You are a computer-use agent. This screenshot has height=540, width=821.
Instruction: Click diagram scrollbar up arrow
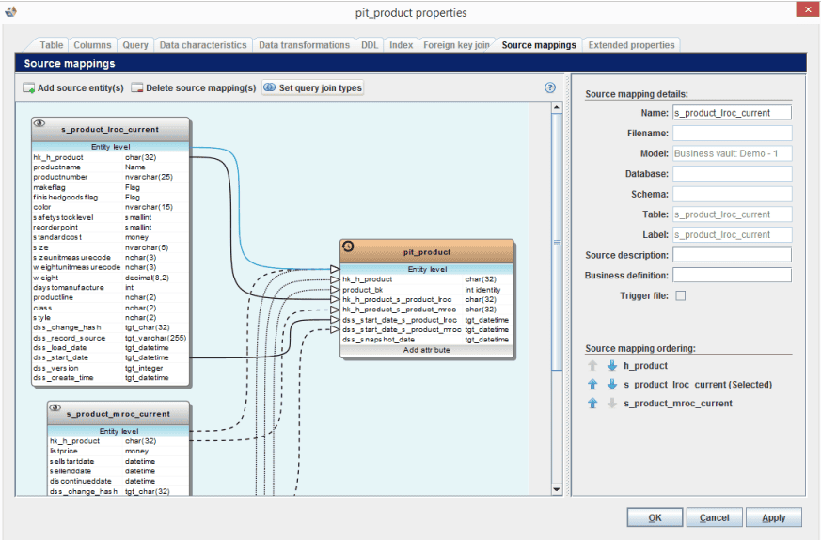coord(556,107)
